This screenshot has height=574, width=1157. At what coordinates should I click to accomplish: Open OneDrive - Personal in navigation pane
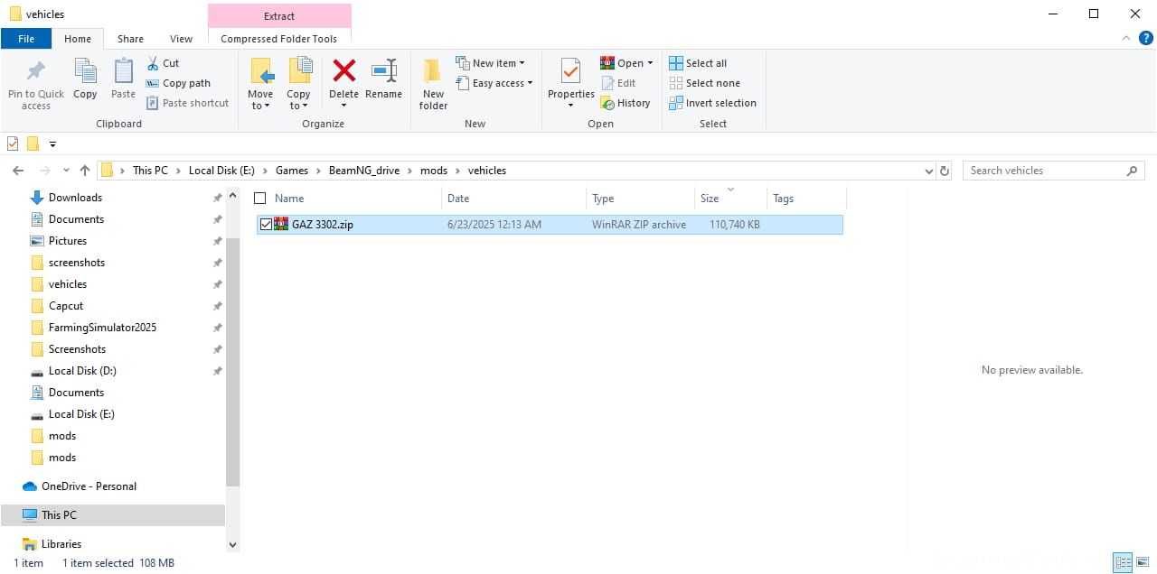89,486
